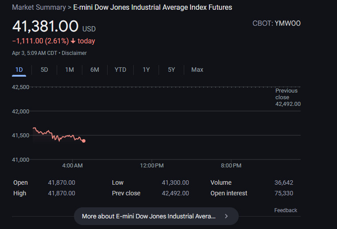Click the Open interest value 75,330
The width and height of the screenshot is (337, 229).
tap(284, 193)
